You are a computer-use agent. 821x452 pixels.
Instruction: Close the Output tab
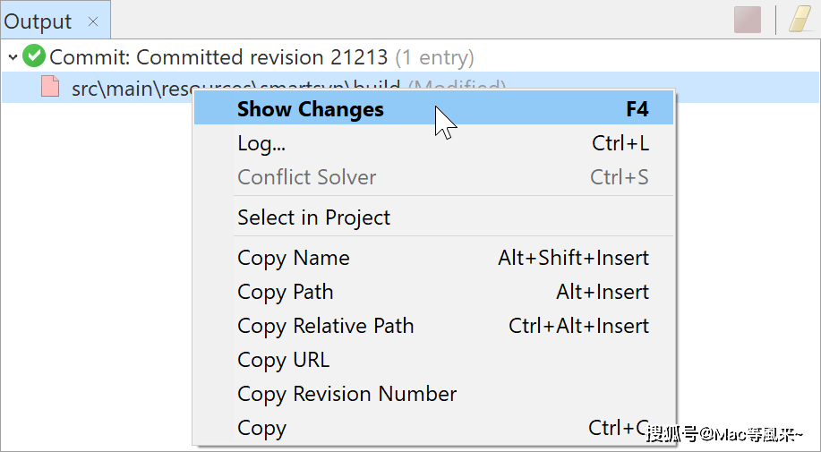[x=93, y=21]
